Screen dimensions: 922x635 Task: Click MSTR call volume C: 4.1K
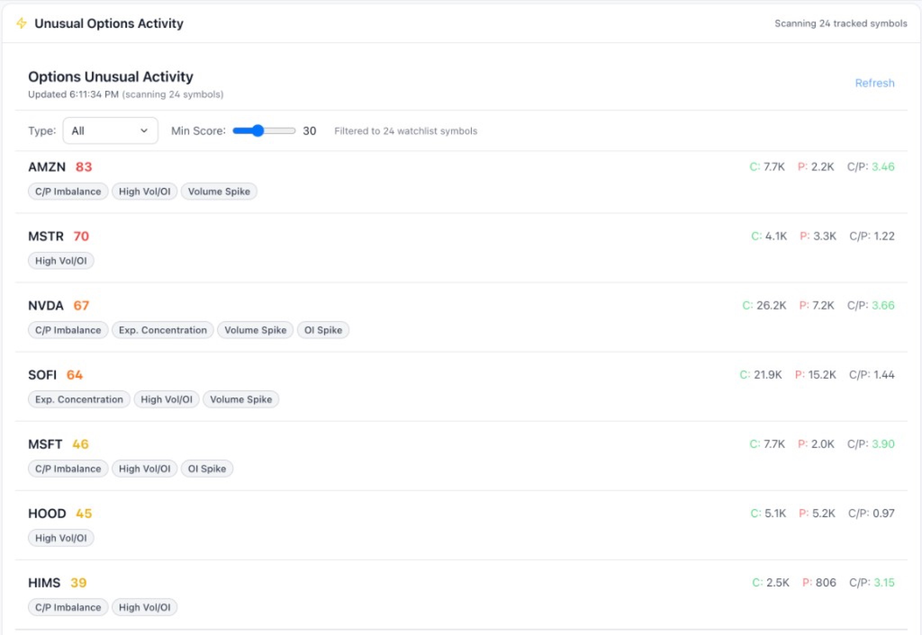point(769,236)
